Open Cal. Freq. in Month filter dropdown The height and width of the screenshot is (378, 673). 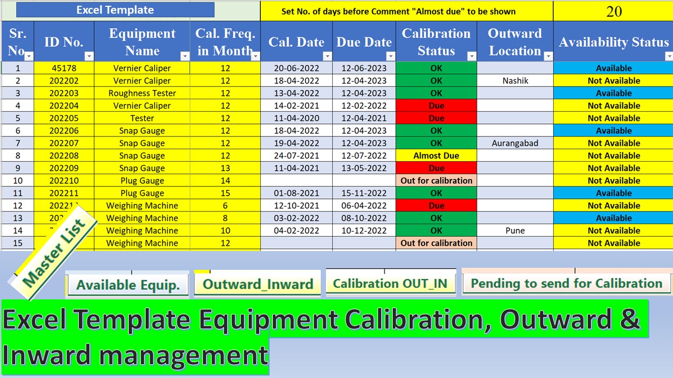click(x=256, y=56)
